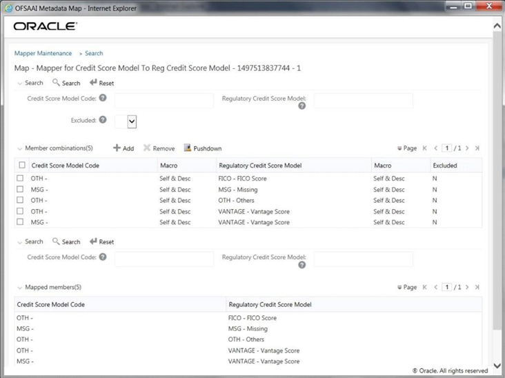The image size is (505, 378).
Task: Click the help icon beside lower Credit Score Model Code
Action: coord(103,257)
